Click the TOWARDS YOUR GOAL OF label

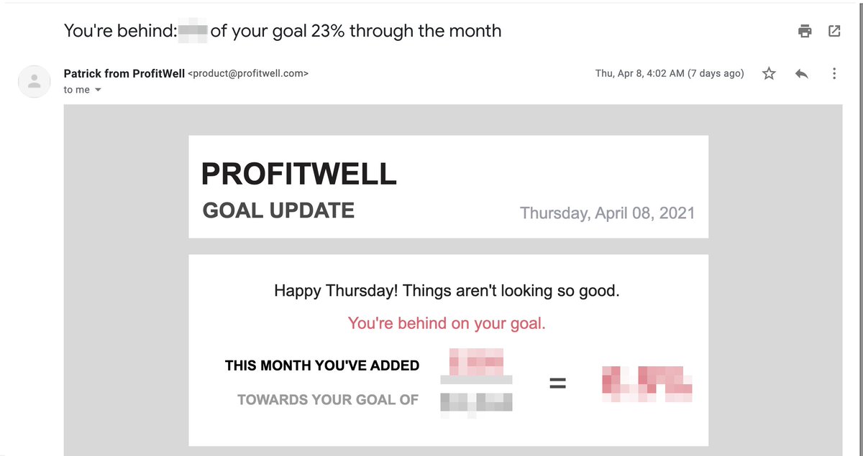pyautogui.click(x=327, y=400)
